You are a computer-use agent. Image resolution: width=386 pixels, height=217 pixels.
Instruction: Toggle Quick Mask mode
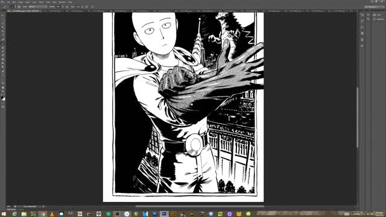(3, 103)
